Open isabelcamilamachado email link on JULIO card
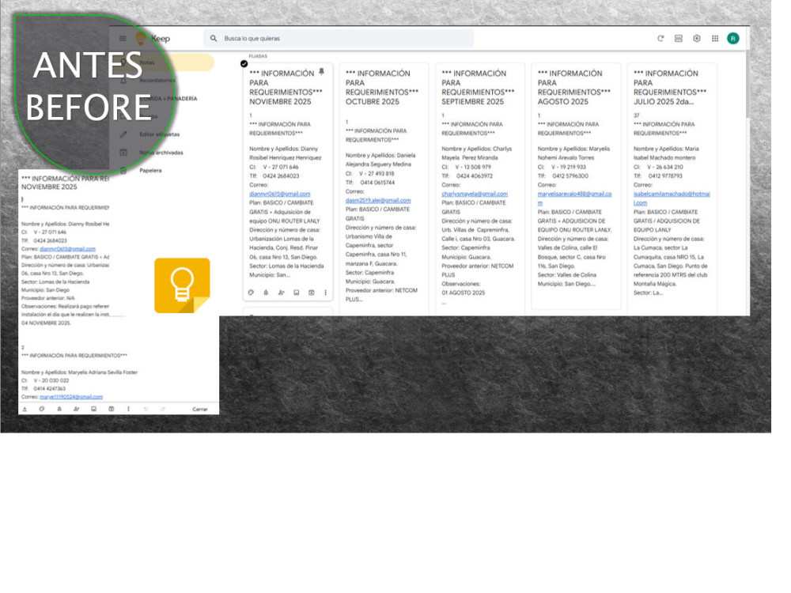Viewport: 791px width, 593px height. (672, 198)
